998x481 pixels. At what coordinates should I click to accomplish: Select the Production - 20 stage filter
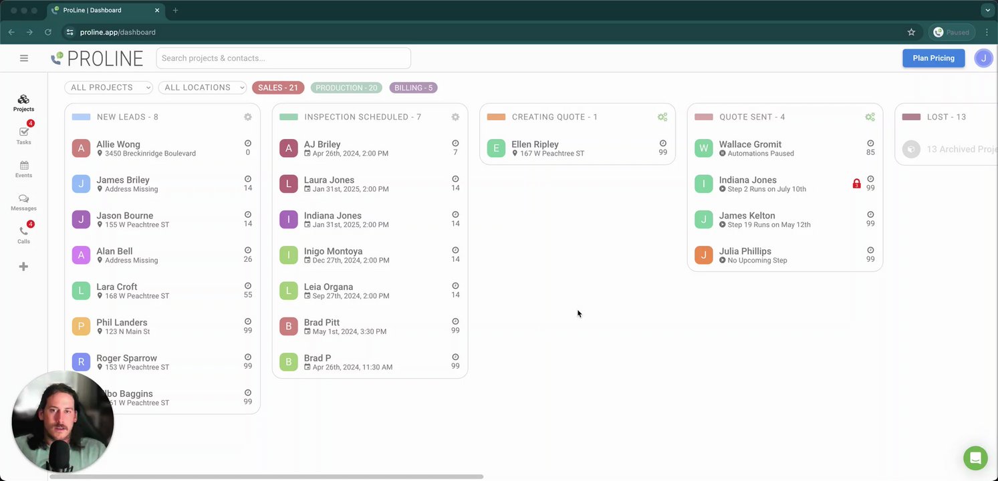pos(346,88)
